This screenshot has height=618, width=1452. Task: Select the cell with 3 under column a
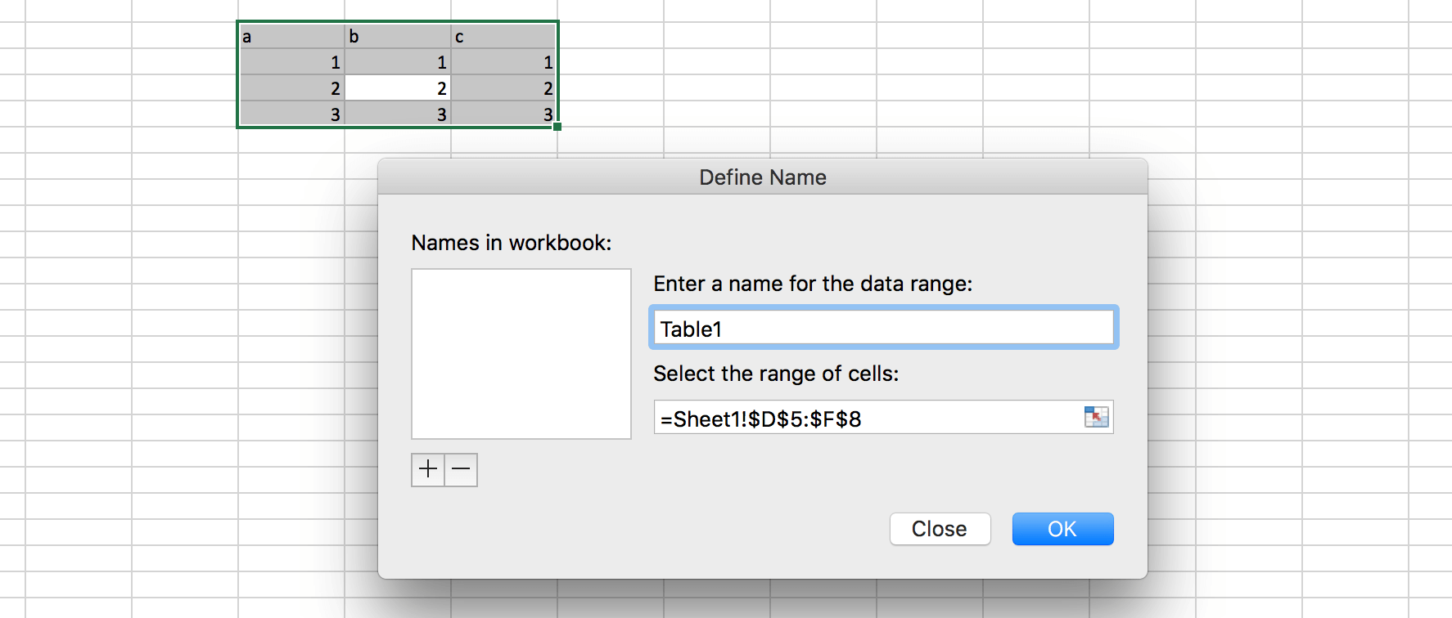tap(291, 114)
